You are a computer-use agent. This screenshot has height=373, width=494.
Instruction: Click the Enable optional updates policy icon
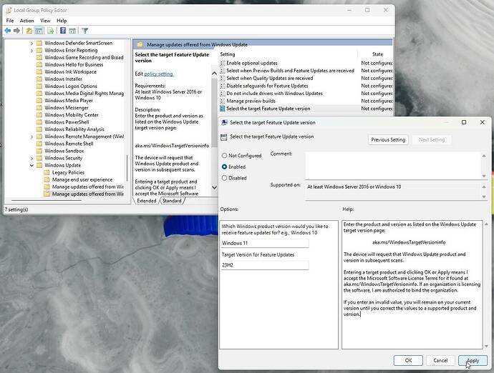tap(223, 63)
